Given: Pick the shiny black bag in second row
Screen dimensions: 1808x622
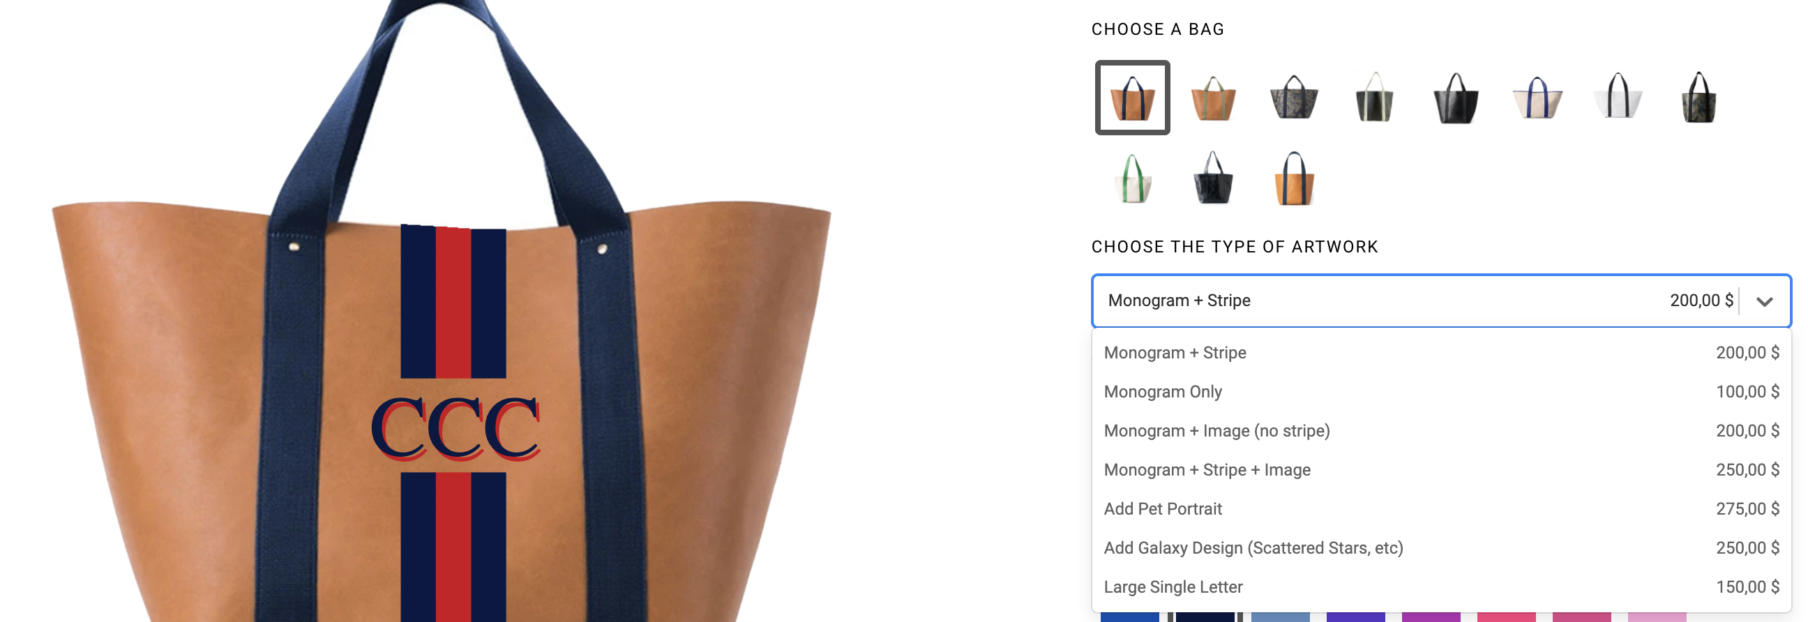Looking at the screenshot, I should coord(1213,179).
